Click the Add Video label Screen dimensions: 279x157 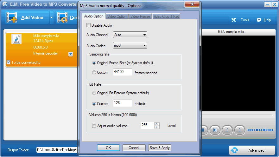pyautogui.click(x=32, y=17)
